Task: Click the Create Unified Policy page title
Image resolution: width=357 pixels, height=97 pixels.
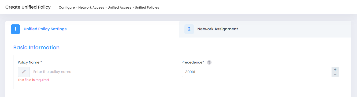Action: click(x=28, y=7)
